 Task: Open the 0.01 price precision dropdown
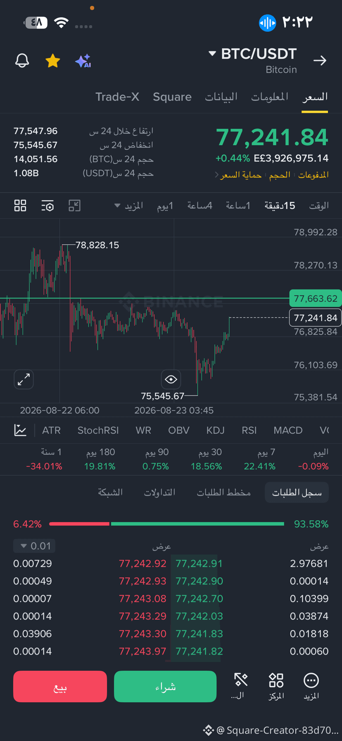tap(34, 546)
